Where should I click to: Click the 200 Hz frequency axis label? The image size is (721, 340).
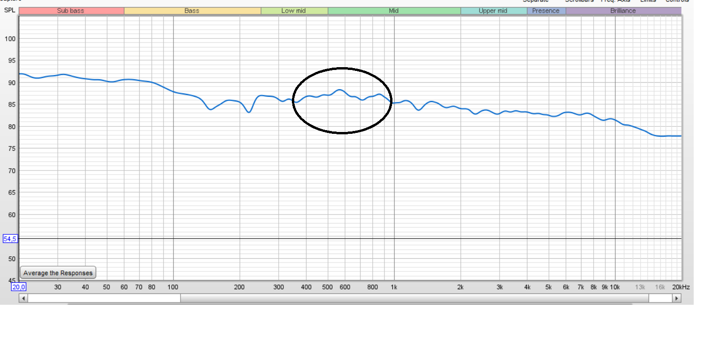(240, 287)
